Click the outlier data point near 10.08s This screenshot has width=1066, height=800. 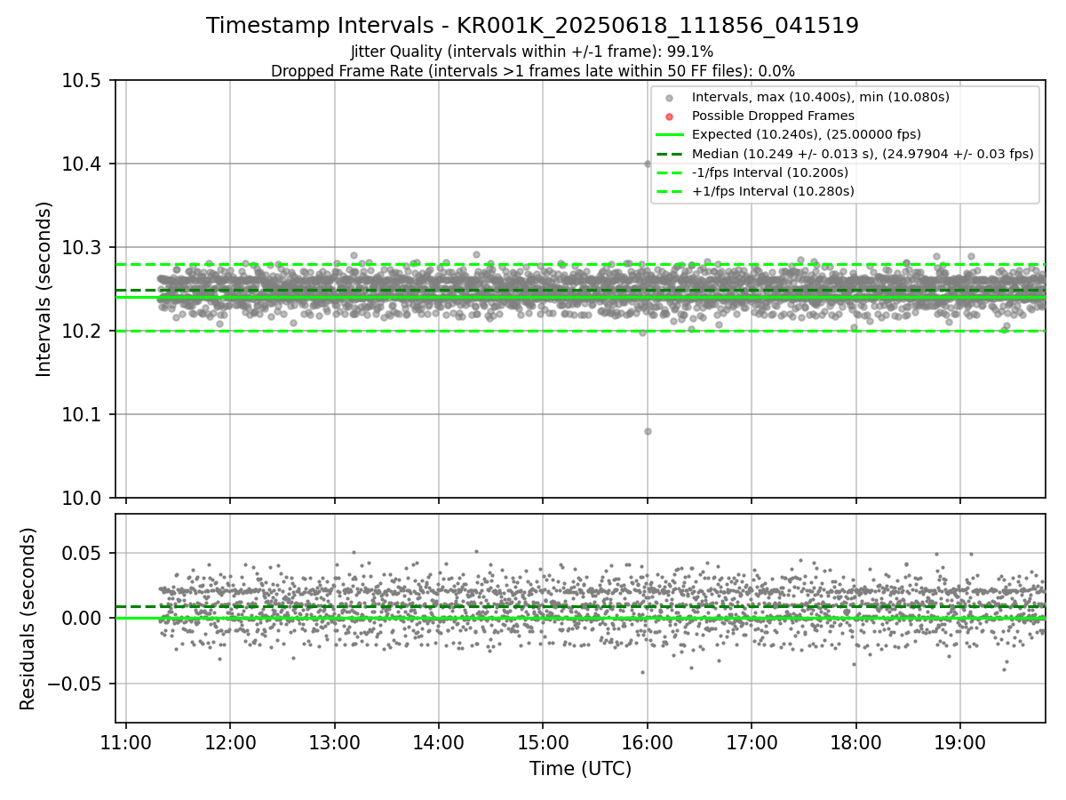tap(648, 431)
